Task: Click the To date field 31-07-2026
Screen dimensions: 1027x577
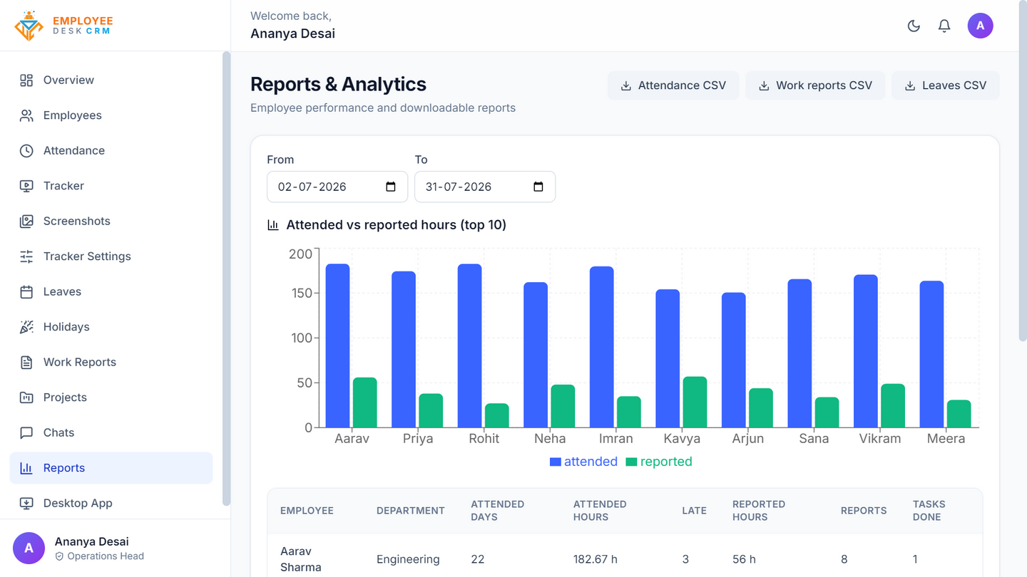Action: (484, 187)
